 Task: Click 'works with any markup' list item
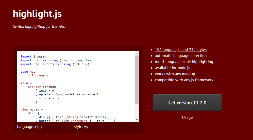tap(175, 74)
